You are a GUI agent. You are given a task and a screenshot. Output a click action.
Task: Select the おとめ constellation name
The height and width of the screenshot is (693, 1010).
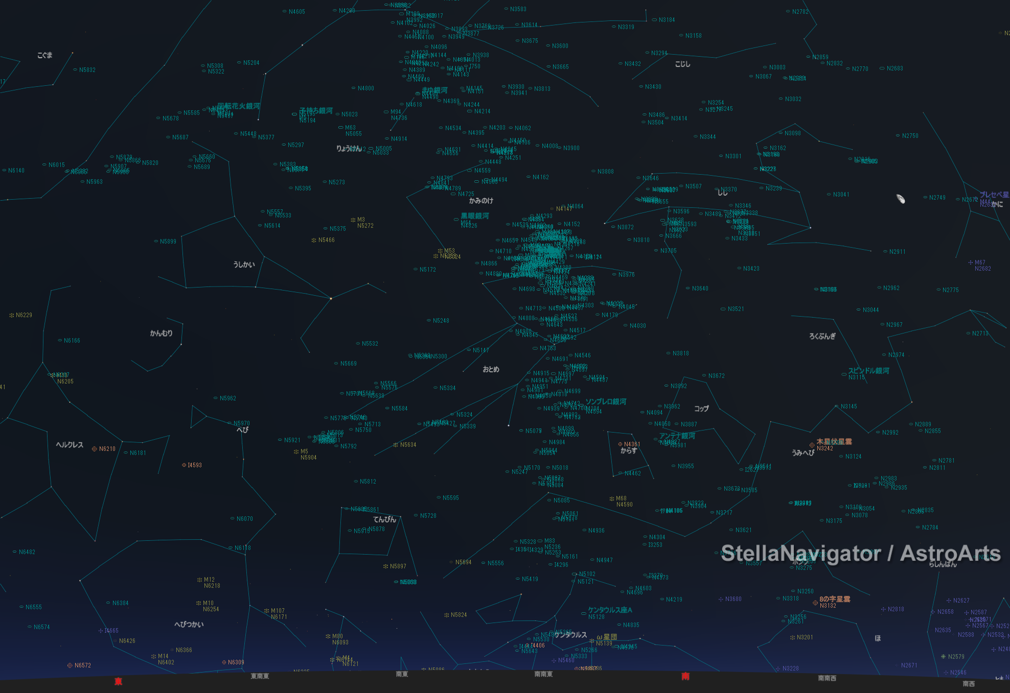point(491,369)
